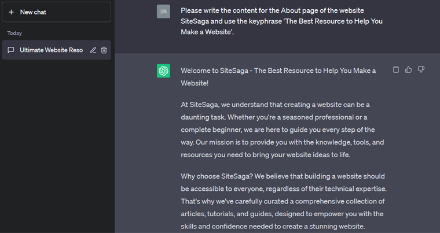Click the Today label in sidebar

(14, 33)
